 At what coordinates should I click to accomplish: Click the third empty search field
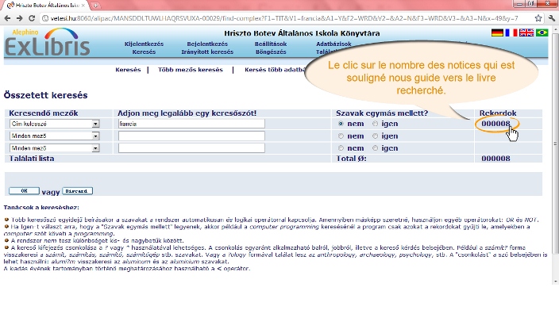click(191, 148)
